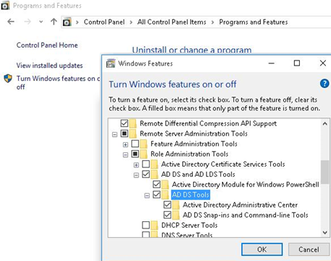Open the chevron before Control Panel breadcrumb
Screen dimensions: 331x261
[x=77, y=22]
